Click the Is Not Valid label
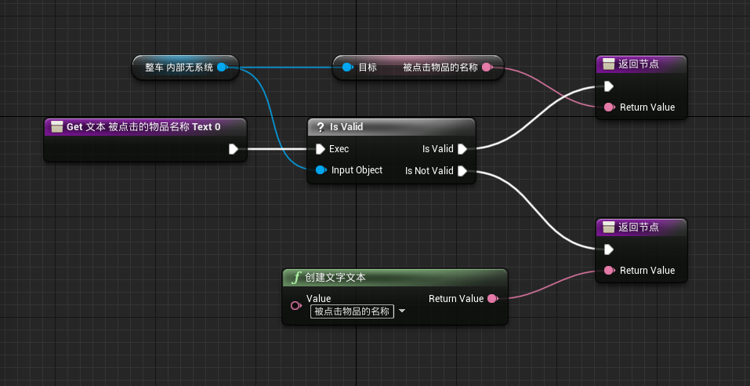The height and width of the screenshot is (386, 750). point(429,171)
